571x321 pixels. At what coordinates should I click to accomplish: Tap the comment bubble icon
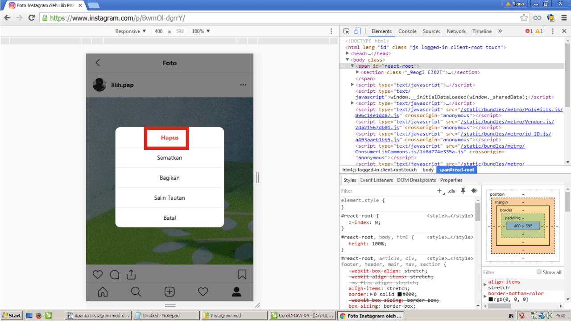click(114, 274)
